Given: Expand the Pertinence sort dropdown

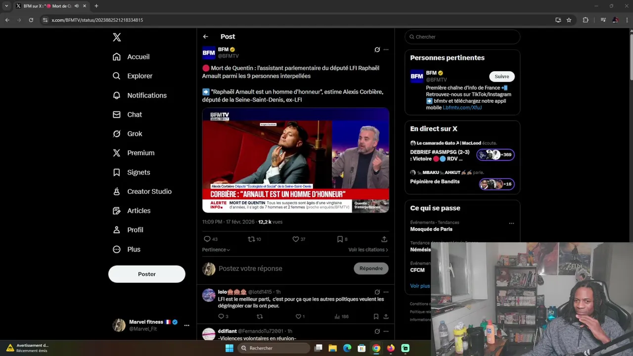Looking at the screenshot, I should point(216,250).
